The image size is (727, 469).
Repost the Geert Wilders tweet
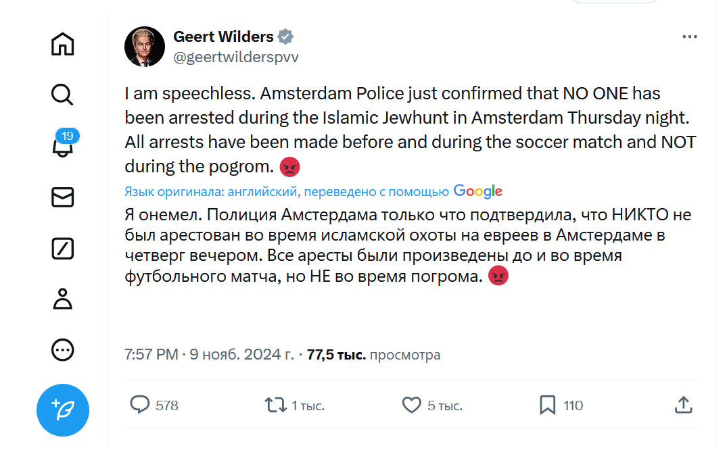tap(275, 405)
